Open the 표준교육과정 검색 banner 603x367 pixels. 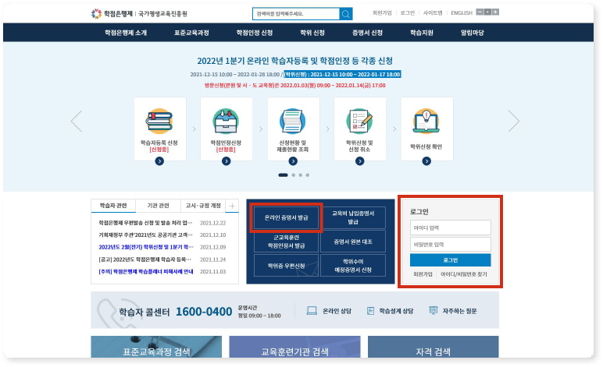point(156,347)
